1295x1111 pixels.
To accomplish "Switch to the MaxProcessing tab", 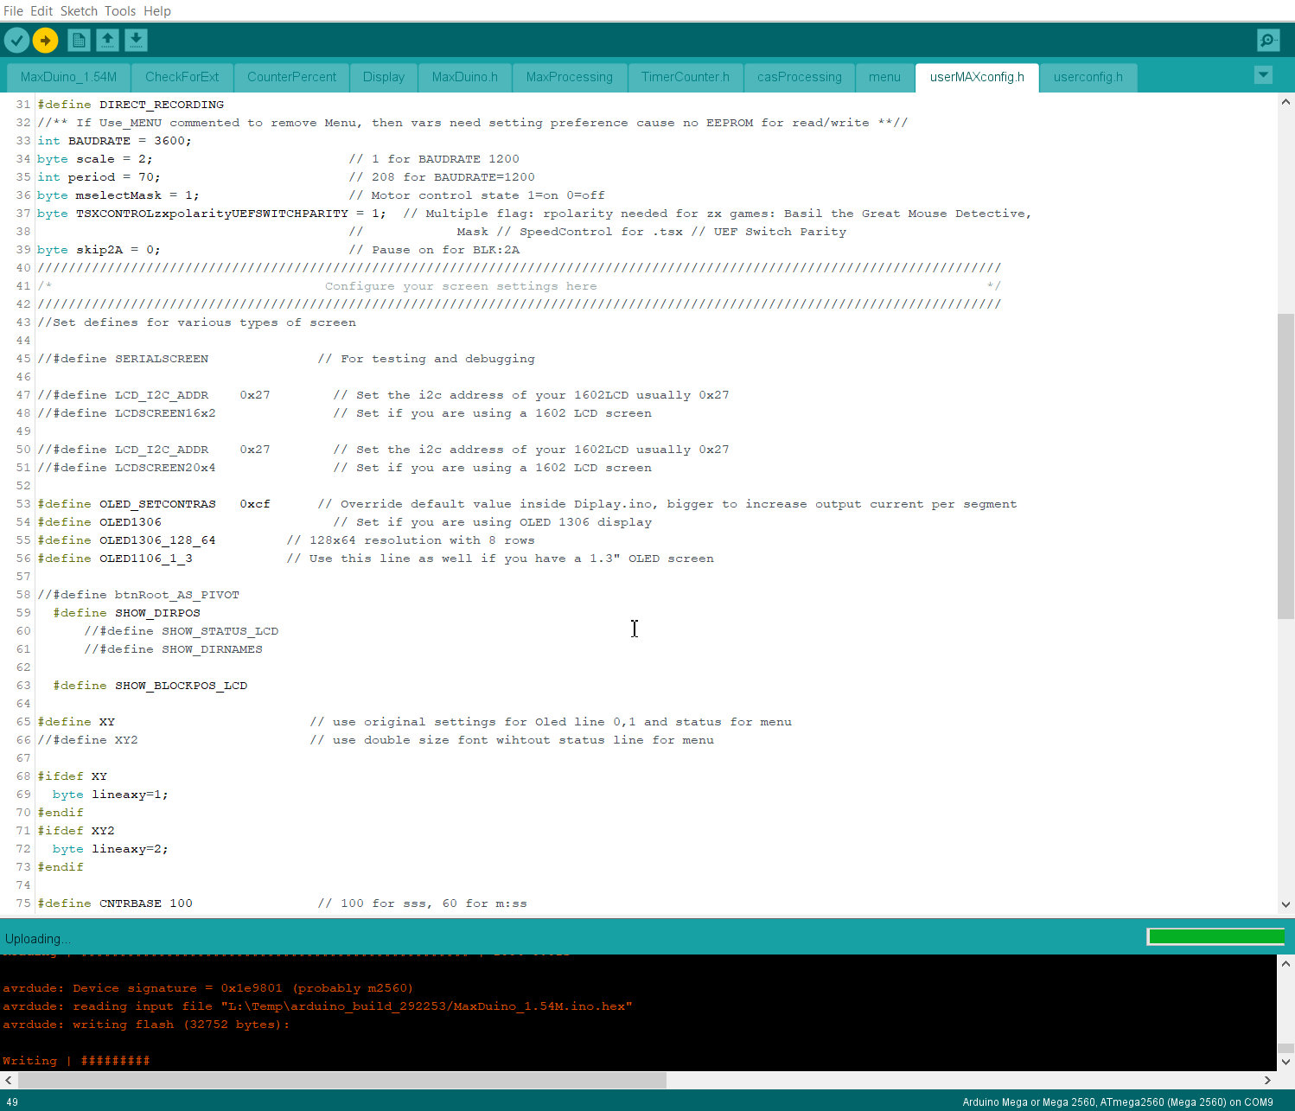I will [x=569, y=77].
